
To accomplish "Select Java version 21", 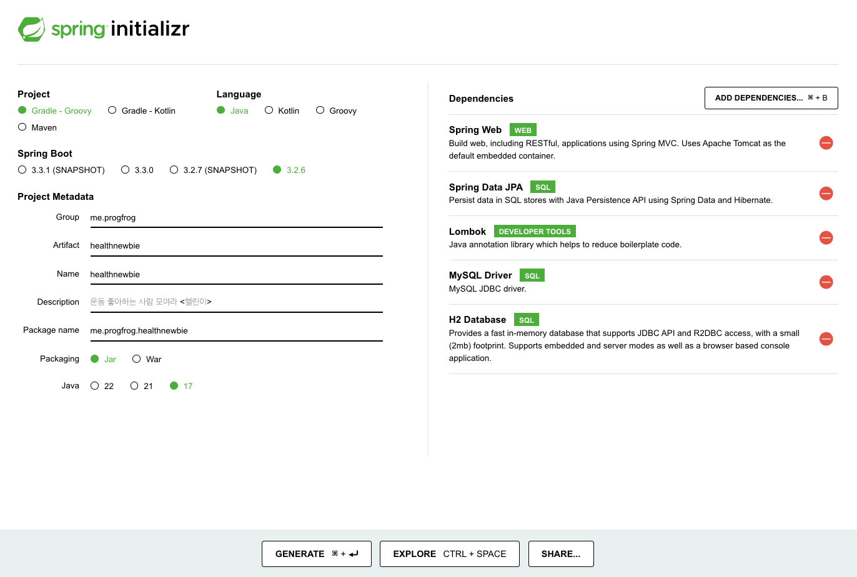I will (x=142, y=386).
